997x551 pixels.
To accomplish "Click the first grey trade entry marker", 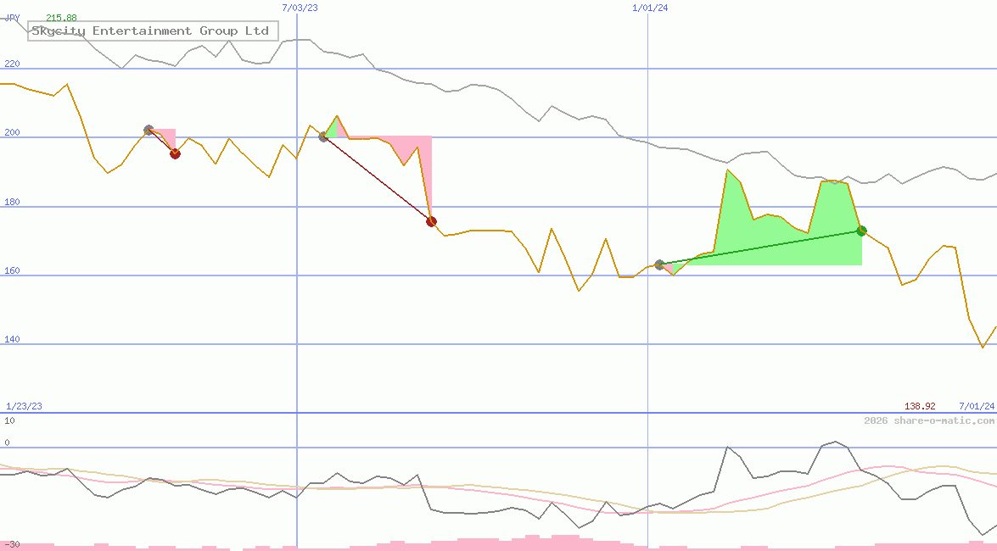I will click(149, 130).
